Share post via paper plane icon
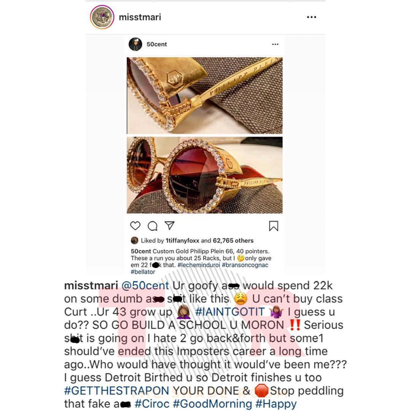The width and height of the screenshot is (411, 411). [x=169, y=225]
